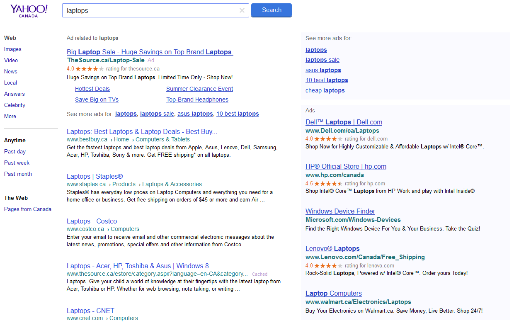
Task: Click 'cheap laptops' in See more ads
Action: [x=325, y=91]
